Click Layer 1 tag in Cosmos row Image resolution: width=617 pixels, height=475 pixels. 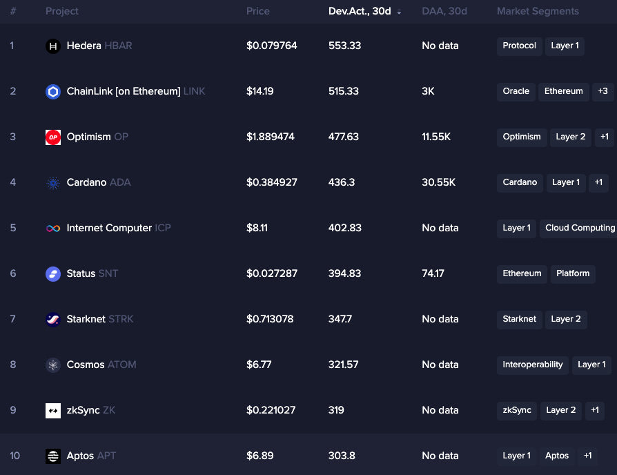(x=592, y=365)
